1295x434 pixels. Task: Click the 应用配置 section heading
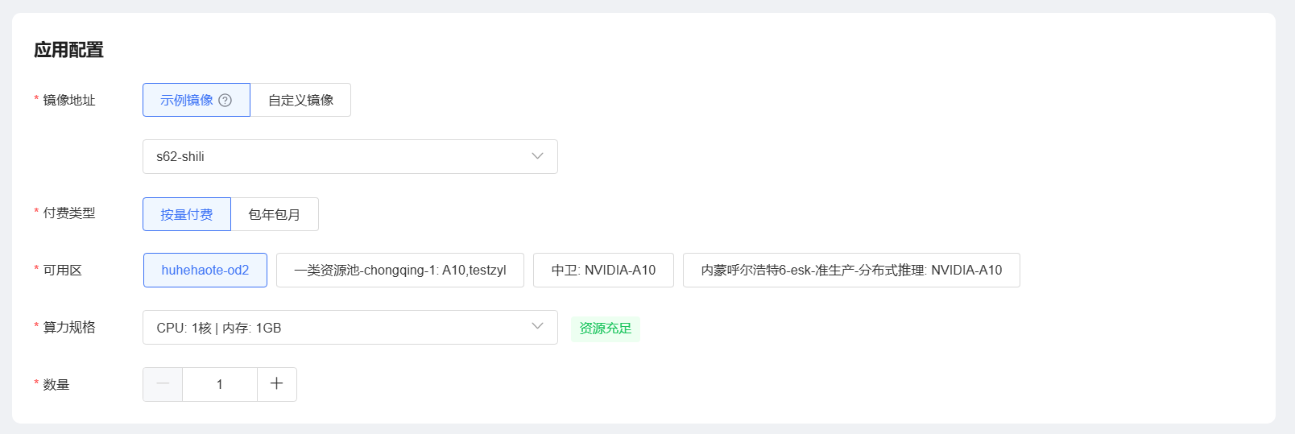click(x=69, y=50)
